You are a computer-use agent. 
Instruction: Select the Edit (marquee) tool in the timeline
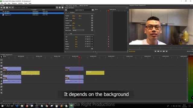click(x=1, y=60)
